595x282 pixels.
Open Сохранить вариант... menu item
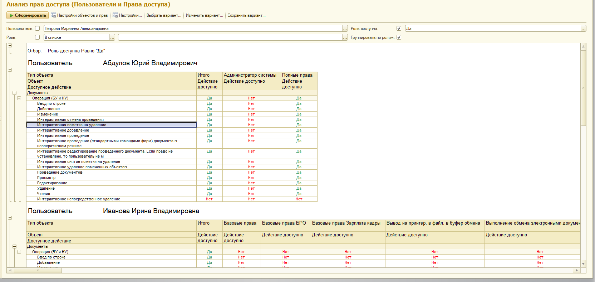(246, 15)
